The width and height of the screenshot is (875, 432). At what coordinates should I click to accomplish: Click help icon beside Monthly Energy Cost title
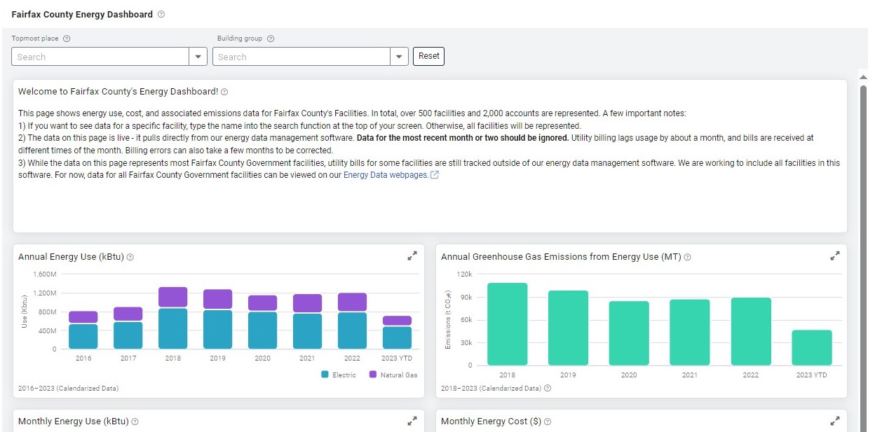click(548, 421)
